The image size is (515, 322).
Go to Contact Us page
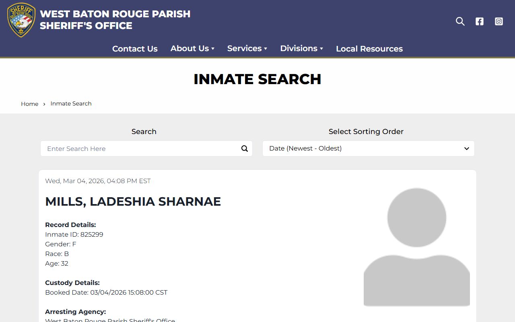135,49
